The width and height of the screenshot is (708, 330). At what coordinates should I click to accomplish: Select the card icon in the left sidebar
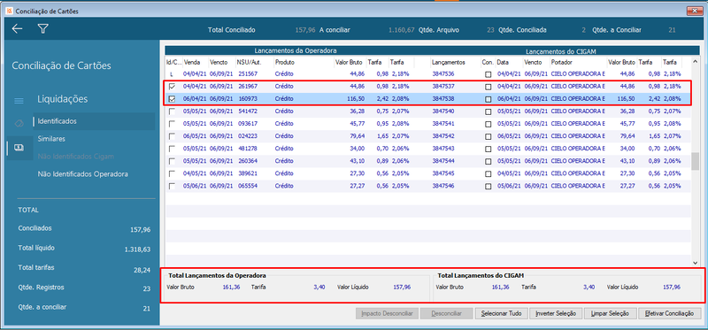point(19,147)
